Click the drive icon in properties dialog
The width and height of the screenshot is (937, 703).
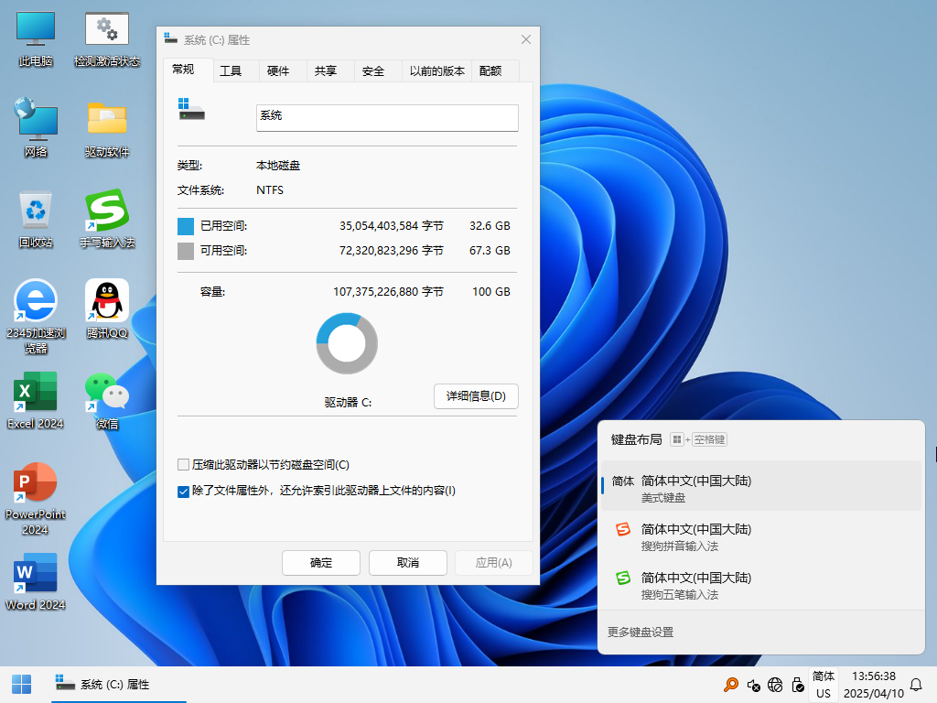pyautogui.click(x=191, y=109)
